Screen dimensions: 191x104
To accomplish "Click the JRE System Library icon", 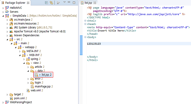I will pos(11,28).
